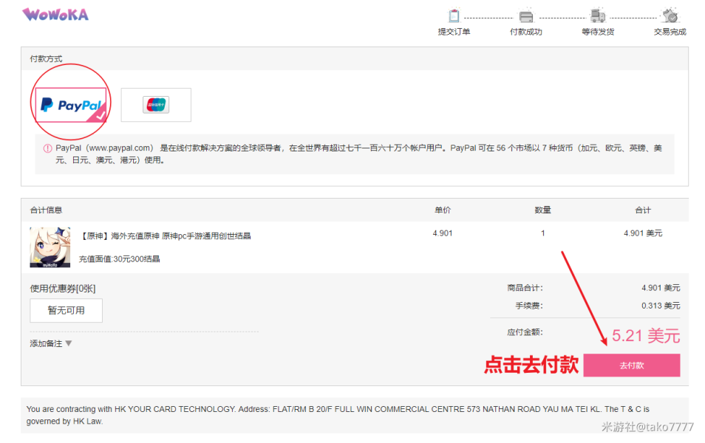705x443 pixels.
Task: Expand the 添加备注 remarks section
Action: 51,344
